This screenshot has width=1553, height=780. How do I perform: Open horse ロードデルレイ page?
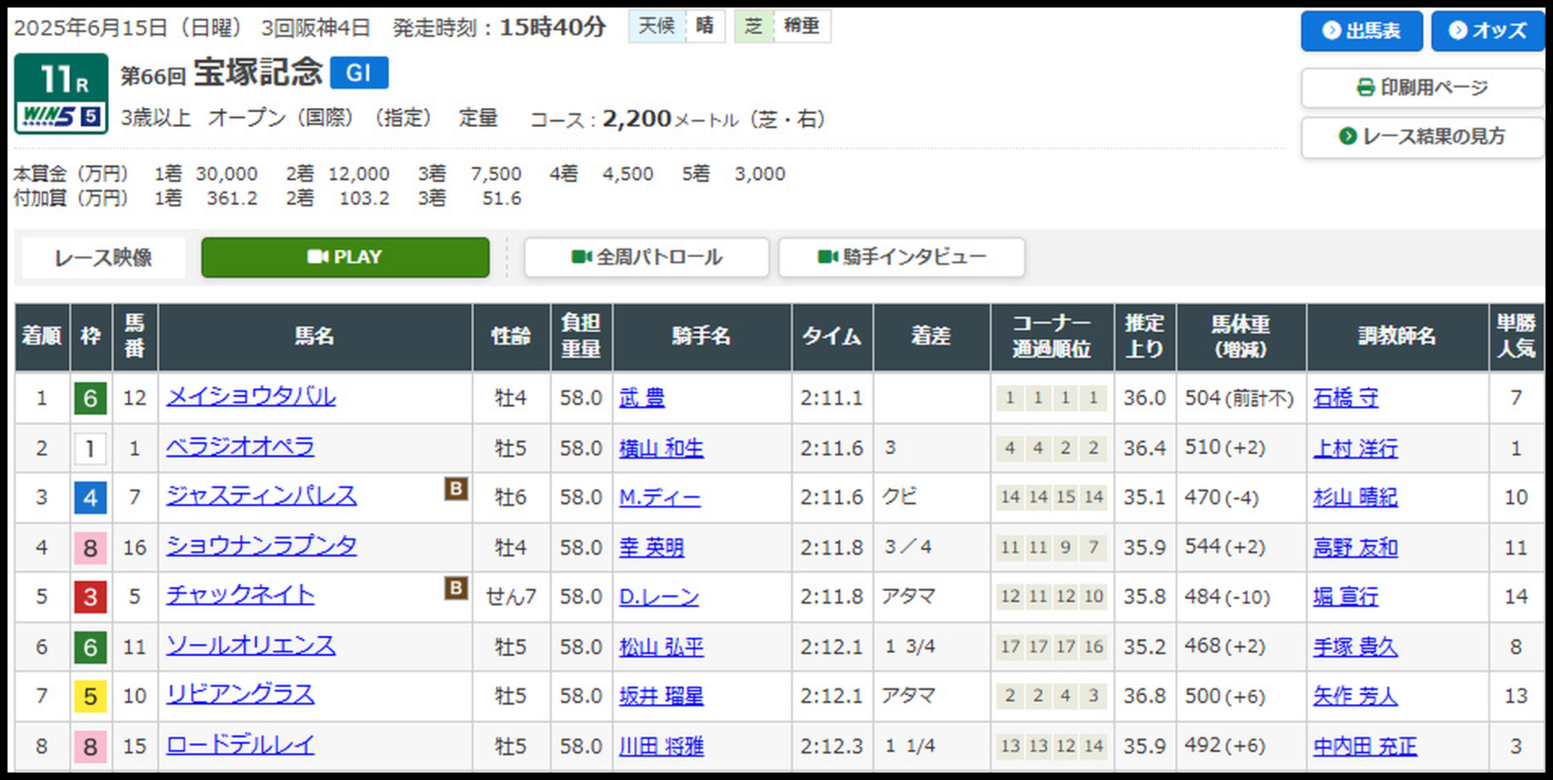pos(240,745)
